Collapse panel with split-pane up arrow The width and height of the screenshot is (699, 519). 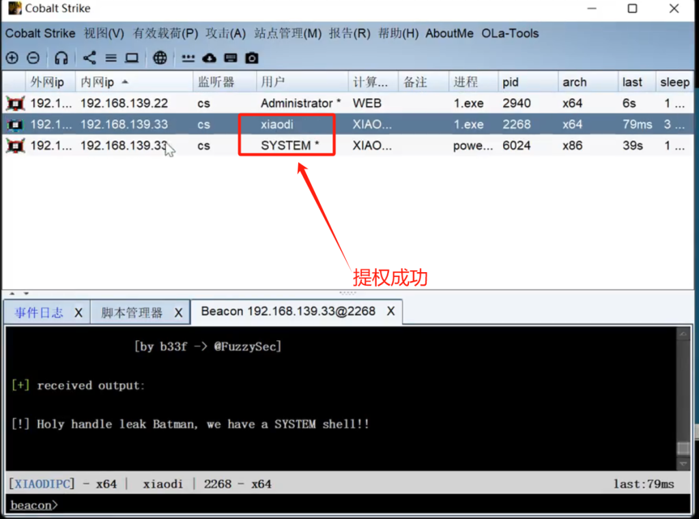pos(12,293)
